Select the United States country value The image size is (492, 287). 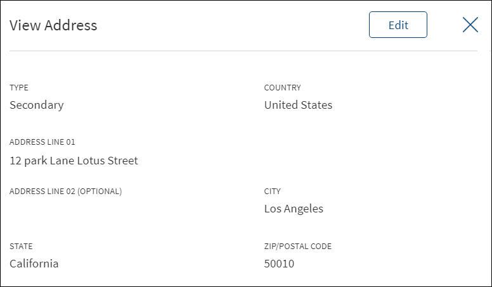[x=298, y=105]
